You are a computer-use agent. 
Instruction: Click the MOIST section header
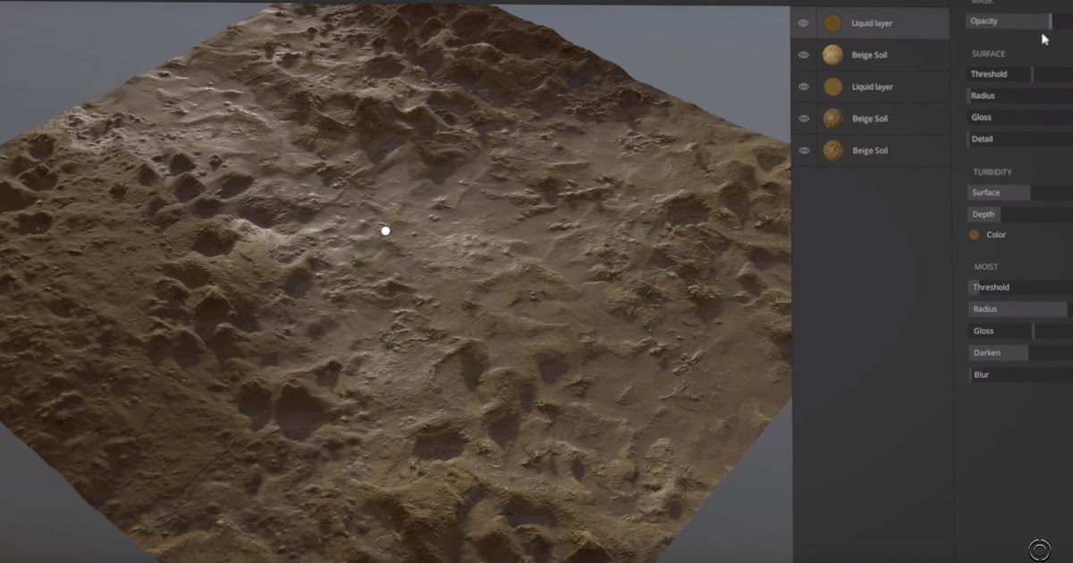pyautogui.click(x=985, y=266)
